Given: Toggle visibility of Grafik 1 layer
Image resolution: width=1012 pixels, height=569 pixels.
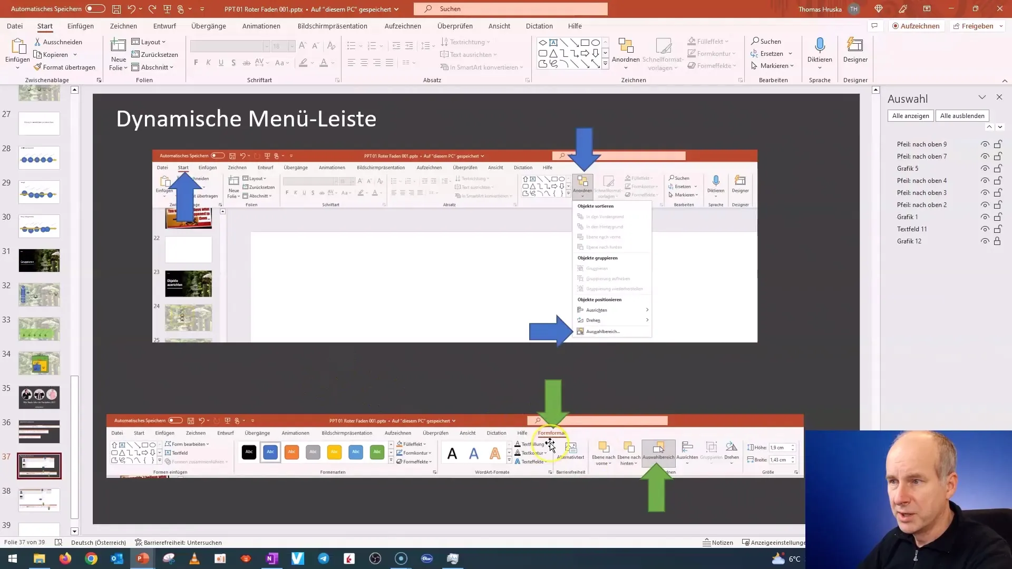Looking at the screenshot, I should pos(986,217).
